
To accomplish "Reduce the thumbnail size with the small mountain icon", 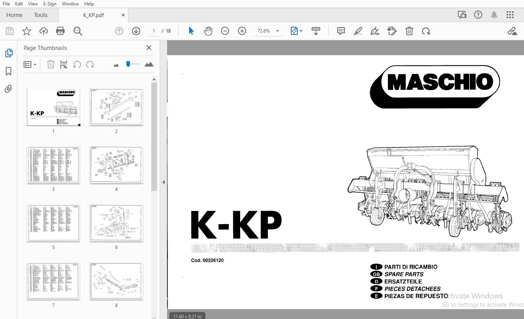I will click(116, 65).
